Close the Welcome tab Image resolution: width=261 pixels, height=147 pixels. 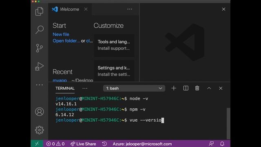click(x=86, y=9)
